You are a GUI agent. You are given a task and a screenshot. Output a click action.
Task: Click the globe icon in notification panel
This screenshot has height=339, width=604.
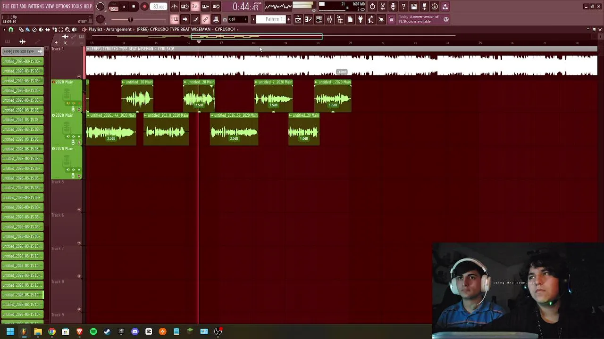(446, 19)
